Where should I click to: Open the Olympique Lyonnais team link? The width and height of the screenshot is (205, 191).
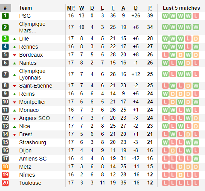pos(32,74)
